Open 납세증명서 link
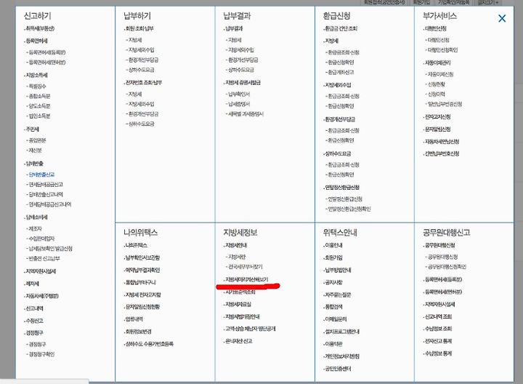This screenshot has width=523, height=384. tap(239, 104)
